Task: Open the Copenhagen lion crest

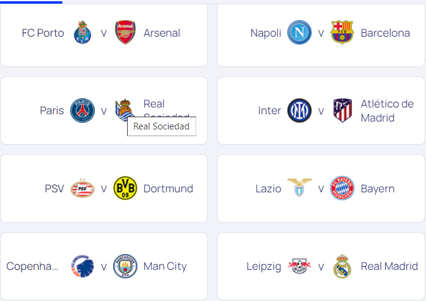Action: (83, 266)
